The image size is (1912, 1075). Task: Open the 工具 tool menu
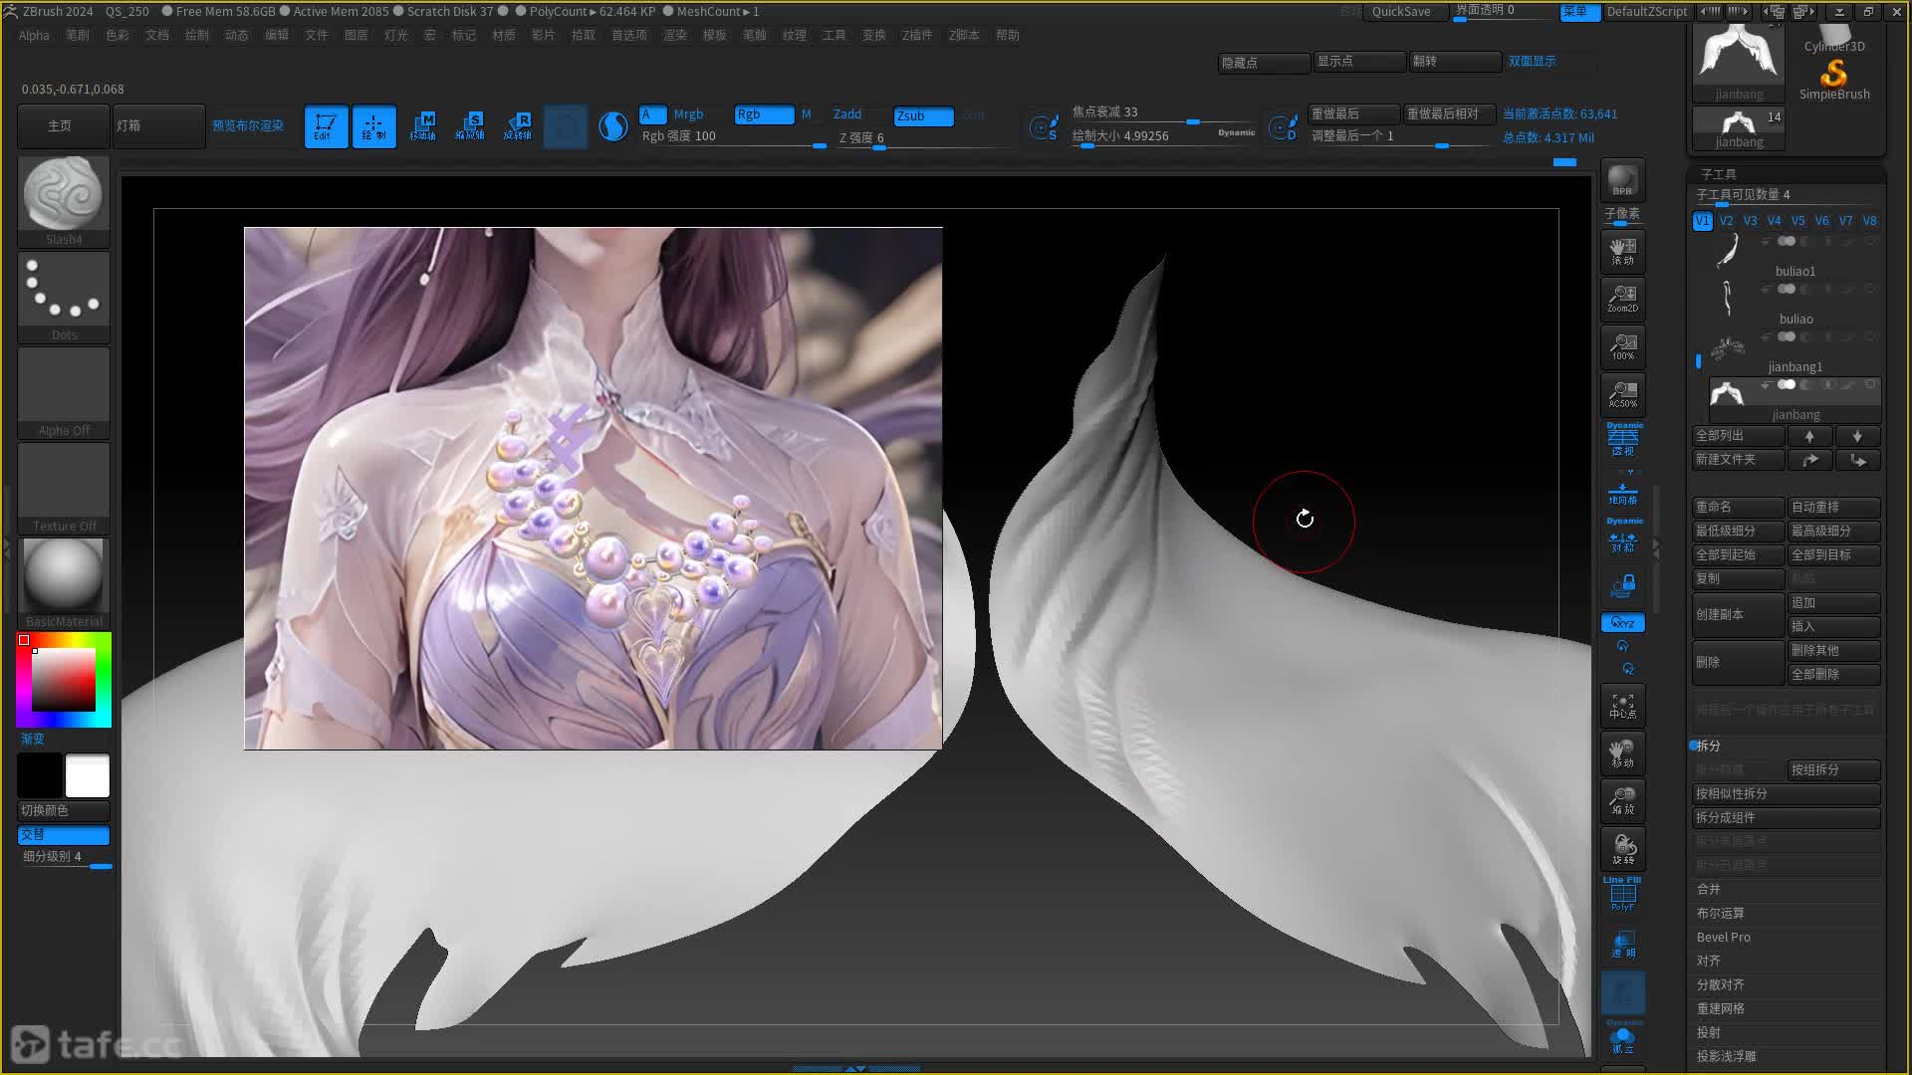coord(835,35)
